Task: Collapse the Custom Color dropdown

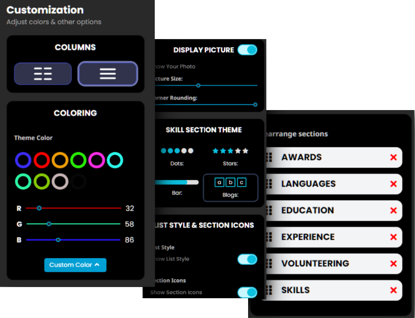Action: point(75,265)
